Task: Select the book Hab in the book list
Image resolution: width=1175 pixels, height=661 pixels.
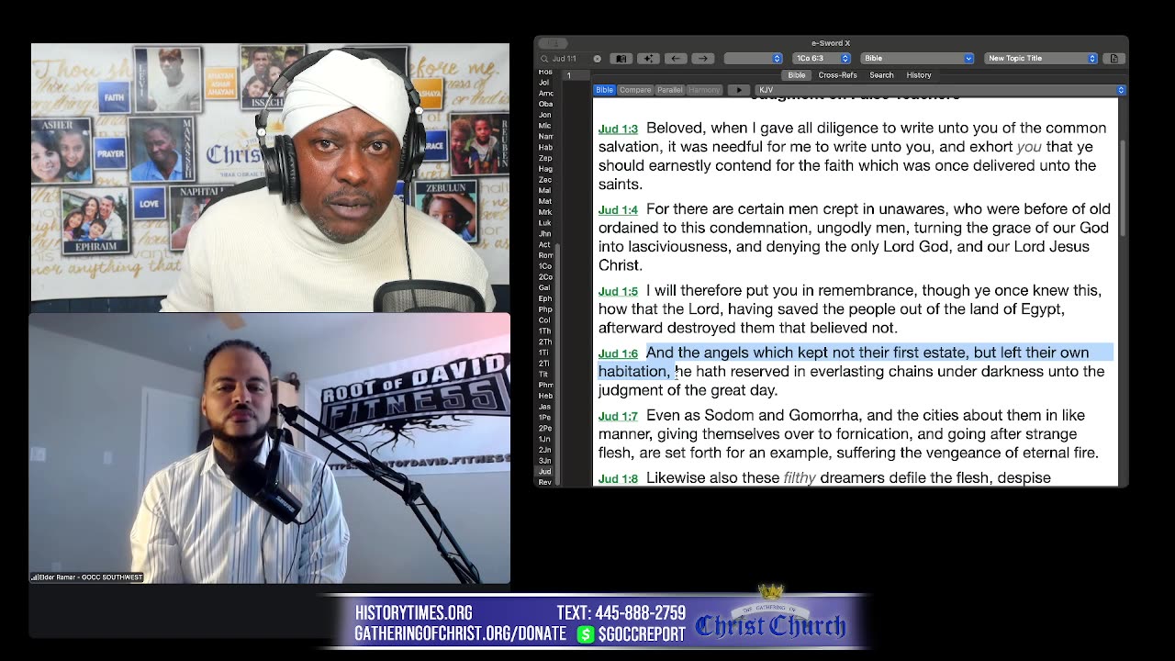Action: pos(545,148)
